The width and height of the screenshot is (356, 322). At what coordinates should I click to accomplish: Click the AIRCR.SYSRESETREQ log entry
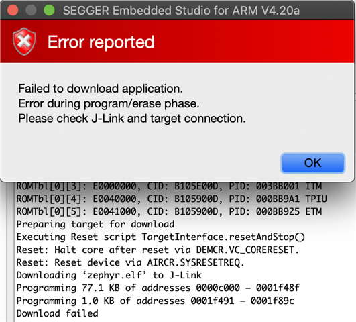pos(130,263)
